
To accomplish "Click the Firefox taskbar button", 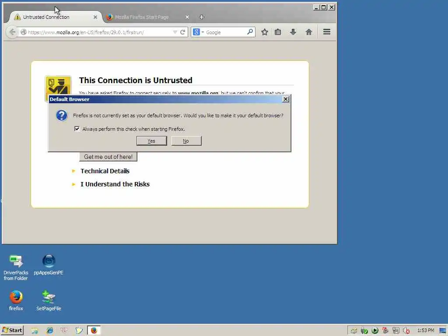I will tap(94, 331).
